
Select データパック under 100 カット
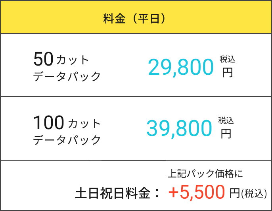tap(67, 140)
